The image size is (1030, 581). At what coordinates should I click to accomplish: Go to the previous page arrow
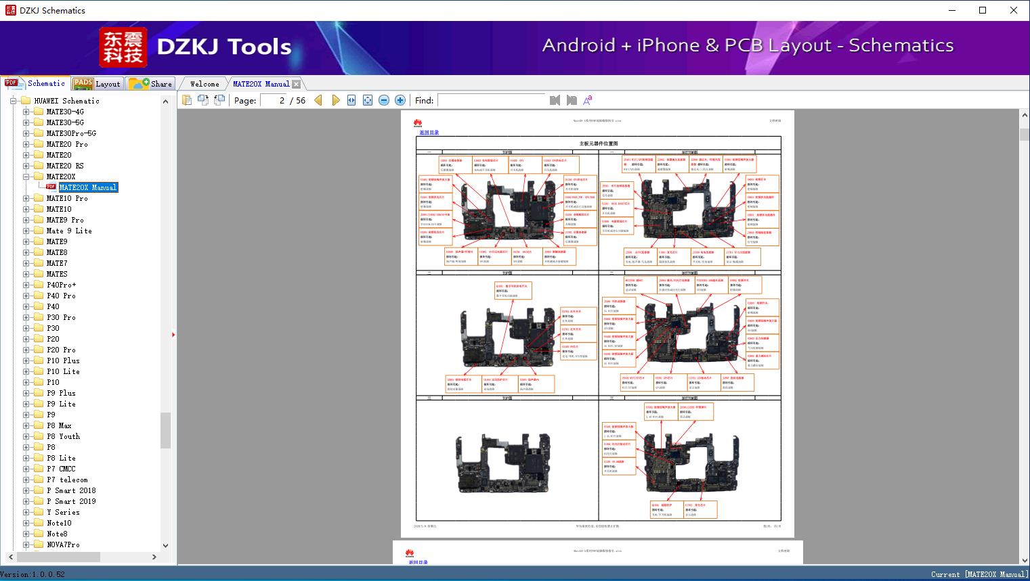(318, 100)
